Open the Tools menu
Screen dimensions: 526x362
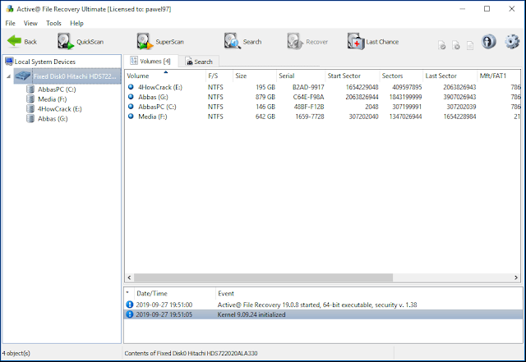tap(53, 23)
